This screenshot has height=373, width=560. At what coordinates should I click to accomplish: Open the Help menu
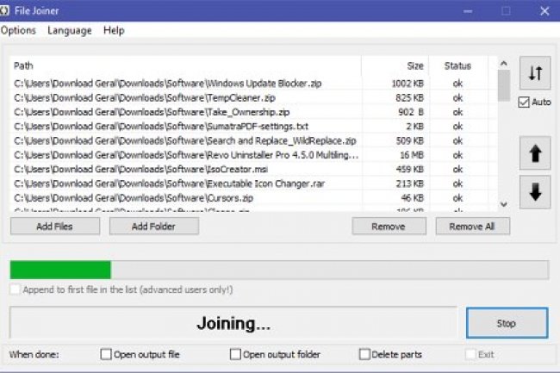pyautogui.click(x=114, y=30)
